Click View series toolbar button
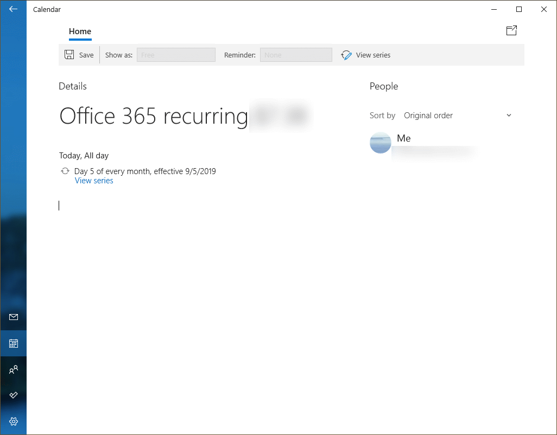 pos(366,55)
